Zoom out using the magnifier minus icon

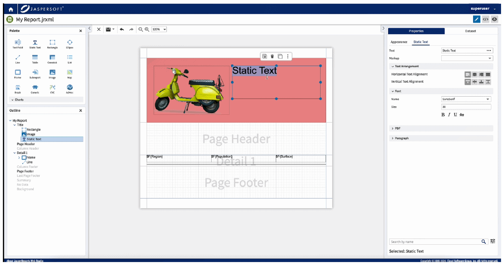(x=141, y=29)
